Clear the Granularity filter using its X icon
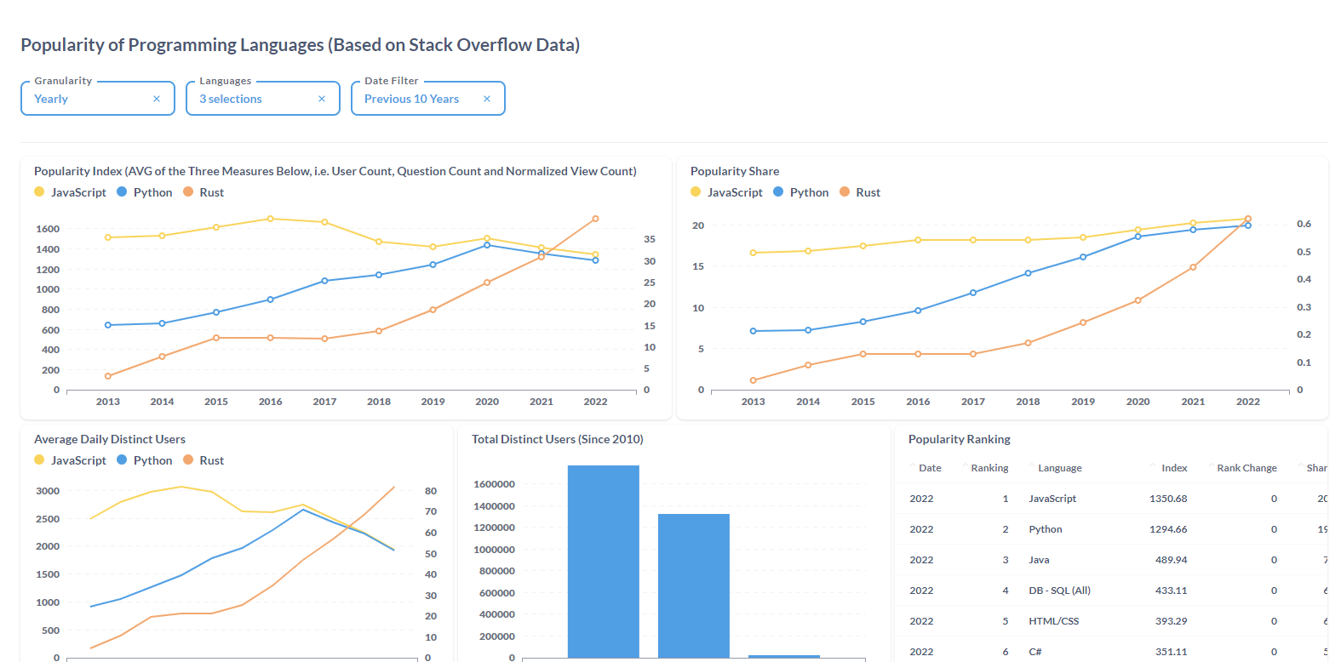1341x662 pixels. click(x=157, y=99)
